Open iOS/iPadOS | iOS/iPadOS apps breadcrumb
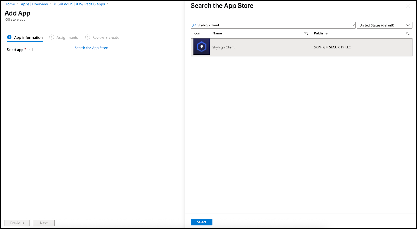 tap(79, 4)
